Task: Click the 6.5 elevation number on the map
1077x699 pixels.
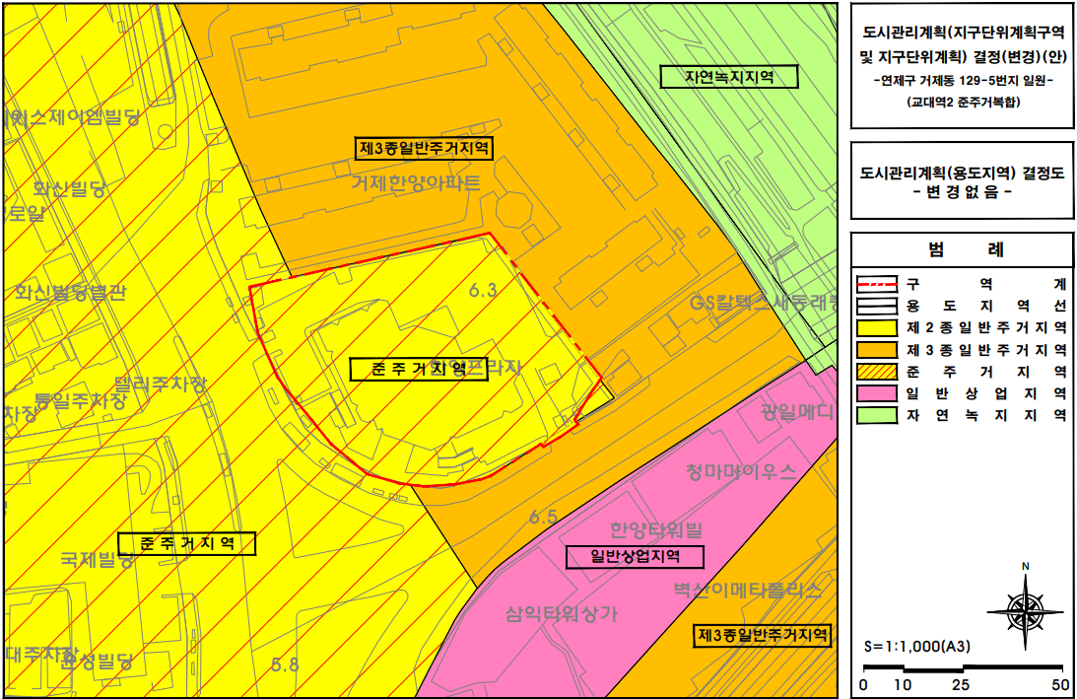Action: (542, 517)
